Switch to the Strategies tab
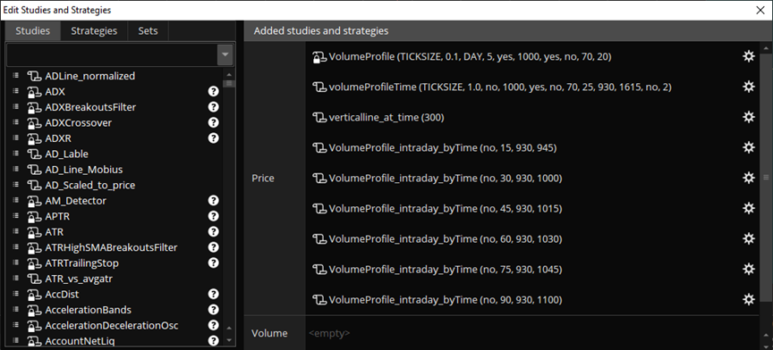 click(x=94, y=30)
